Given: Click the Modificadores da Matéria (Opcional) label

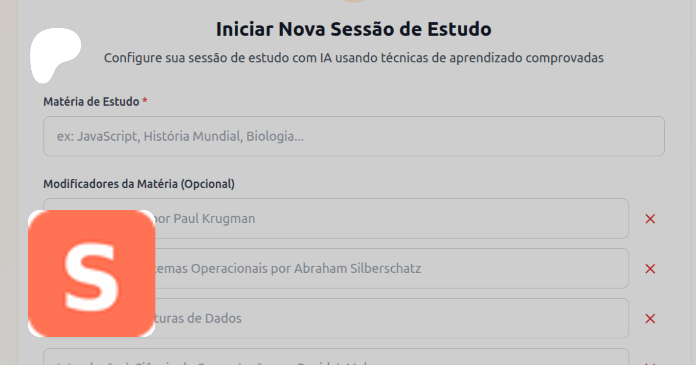Looking at the screenshot, I should pyautogui.click(x=139, y=184).
